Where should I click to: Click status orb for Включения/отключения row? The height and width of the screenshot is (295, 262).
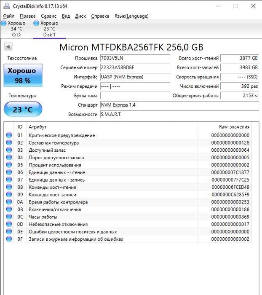(x=9, y=209)
